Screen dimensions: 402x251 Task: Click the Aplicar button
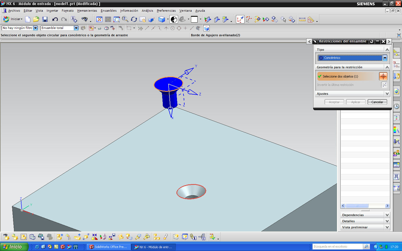pos(356,102)
